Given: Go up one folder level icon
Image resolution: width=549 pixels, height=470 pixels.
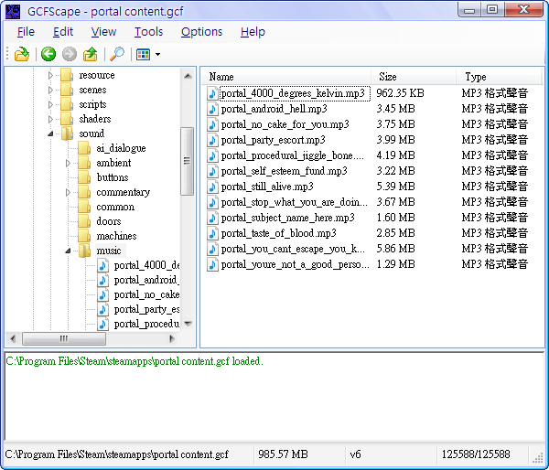Looking at the screenshot, I should [91, 54].
